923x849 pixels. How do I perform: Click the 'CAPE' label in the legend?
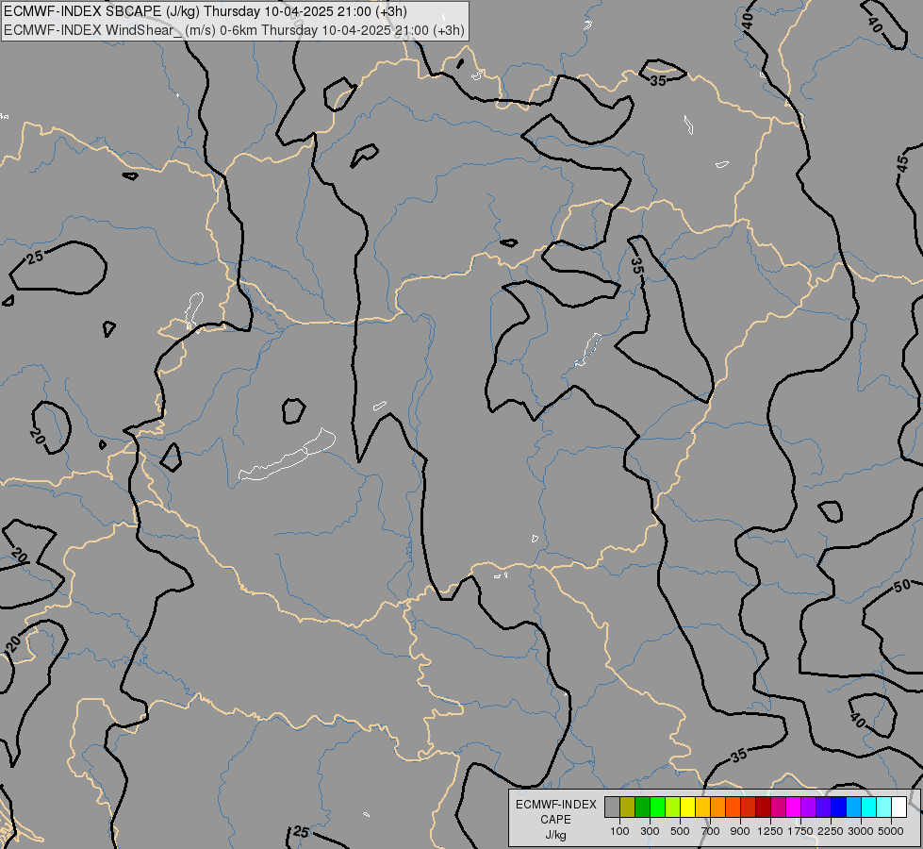555,820
